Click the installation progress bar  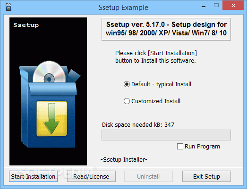point(166,135)
